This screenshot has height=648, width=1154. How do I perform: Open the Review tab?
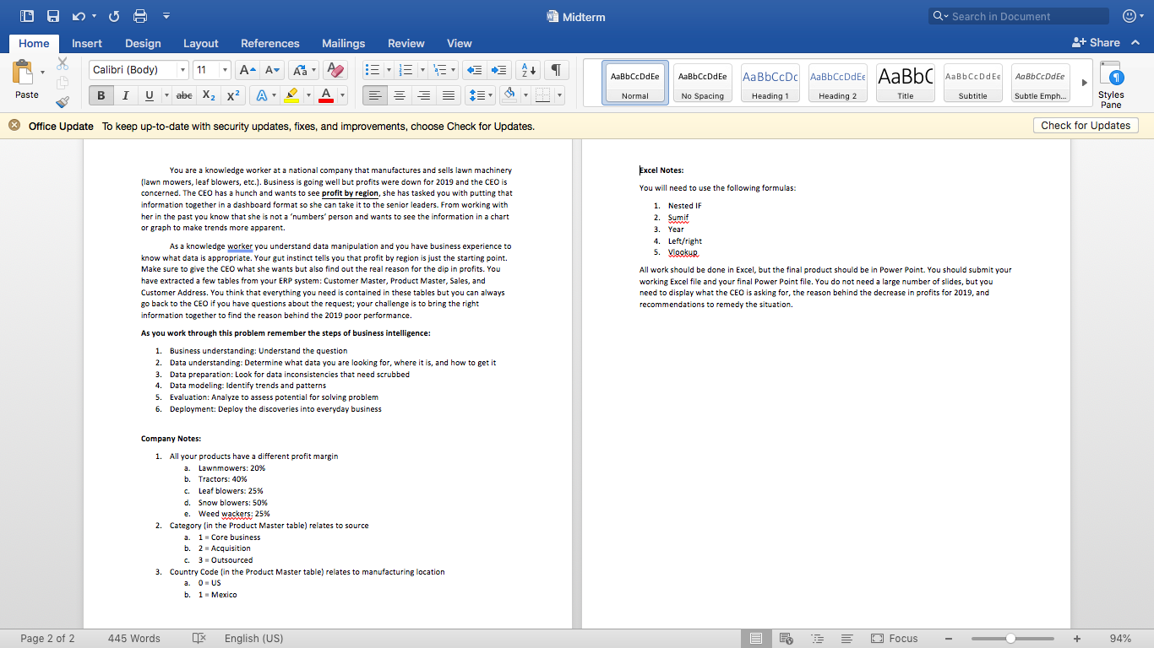[x=406, y=43]
